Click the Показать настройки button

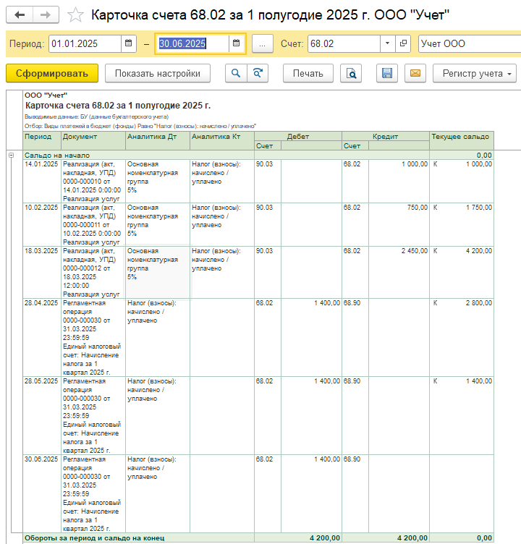pos(157,73)
